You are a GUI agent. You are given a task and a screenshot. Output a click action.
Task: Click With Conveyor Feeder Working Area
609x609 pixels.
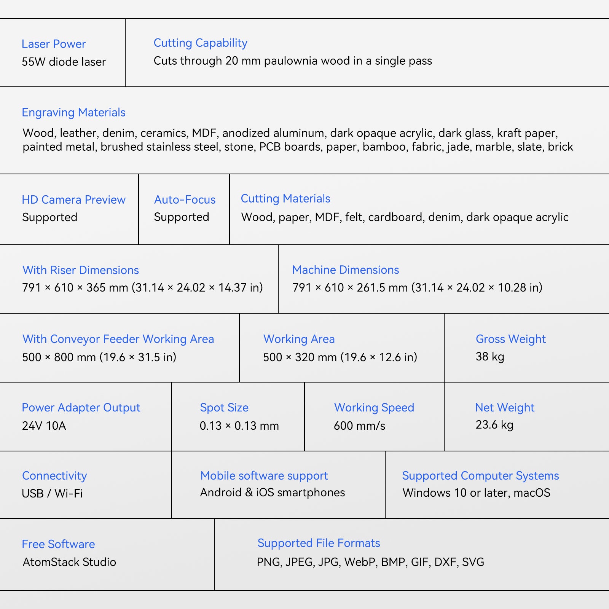[x=118, y=339]
